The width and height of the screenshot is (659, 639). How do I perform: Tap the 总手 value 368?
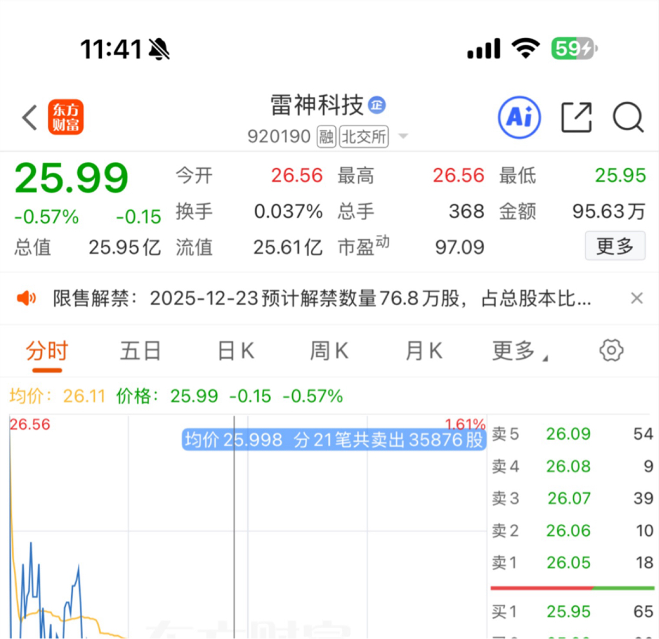click(x=467, y=211)
